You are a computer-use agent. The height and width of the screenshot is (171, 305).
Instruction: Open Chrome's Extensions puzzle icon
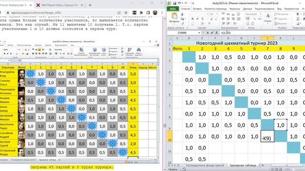(x=141, y=13)
